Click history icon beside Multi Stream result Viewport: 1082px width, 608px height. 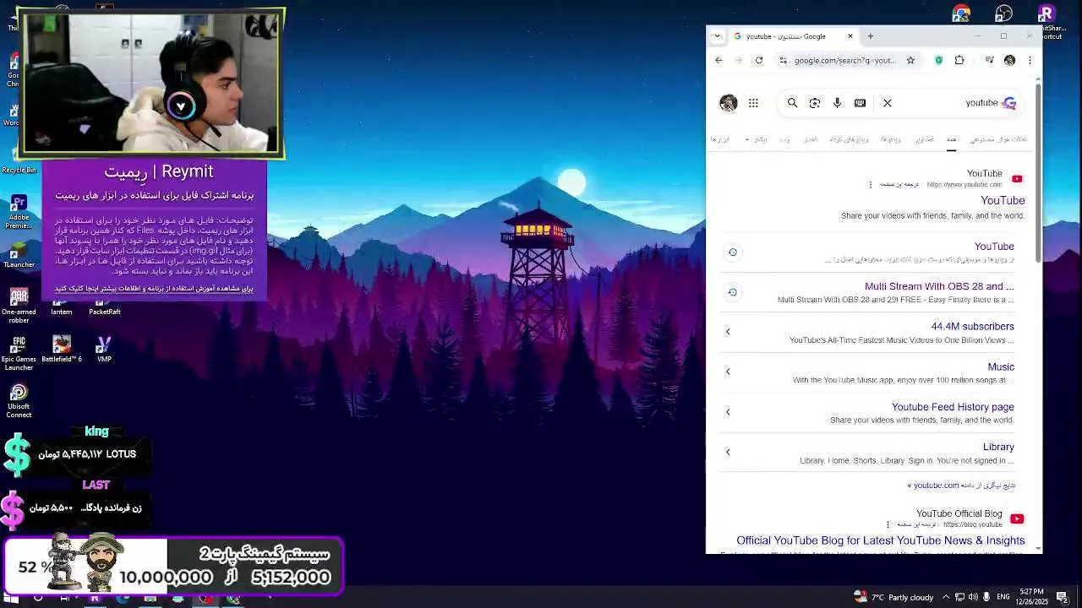click(733, 292)
